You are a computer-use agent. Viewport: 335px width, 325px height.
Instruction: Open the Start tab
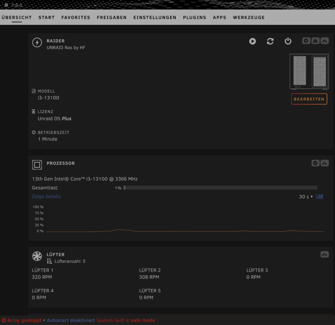tap(46, 17)
